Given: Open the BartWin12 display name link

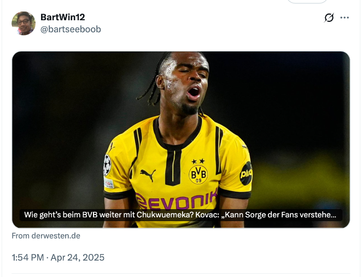Looking at the screenshot, I should (x=63, y=17).
